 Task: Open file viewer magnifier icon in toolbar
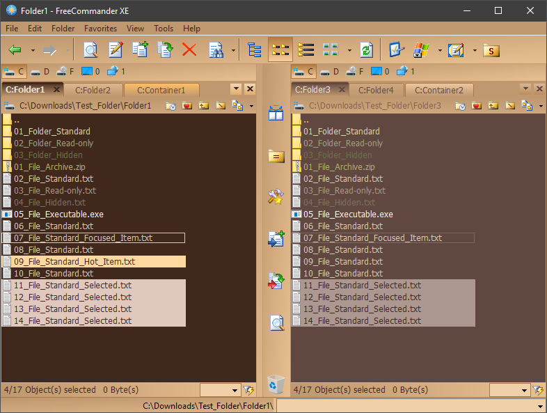coord(90,50)
